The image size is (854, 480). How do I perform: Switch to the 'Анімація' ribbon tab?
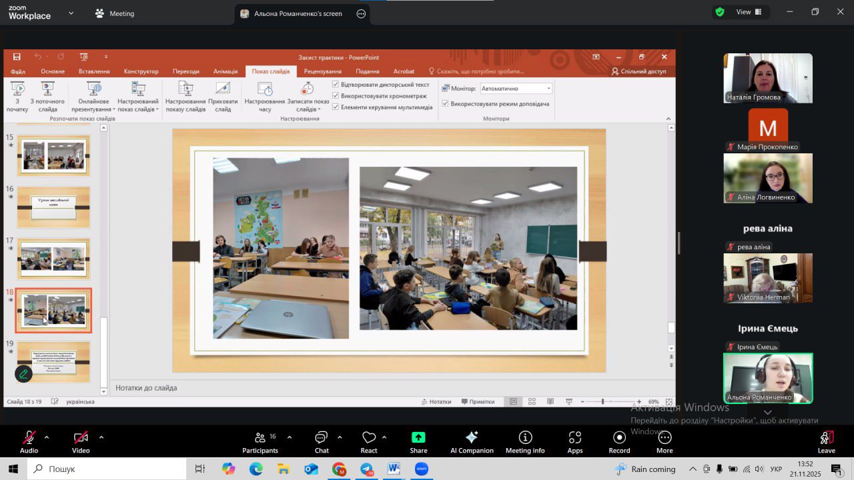[226, 71]
